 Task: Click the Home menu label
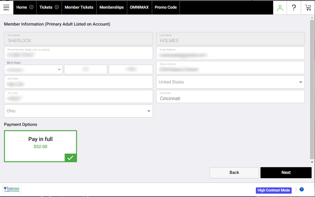(22, 7)
